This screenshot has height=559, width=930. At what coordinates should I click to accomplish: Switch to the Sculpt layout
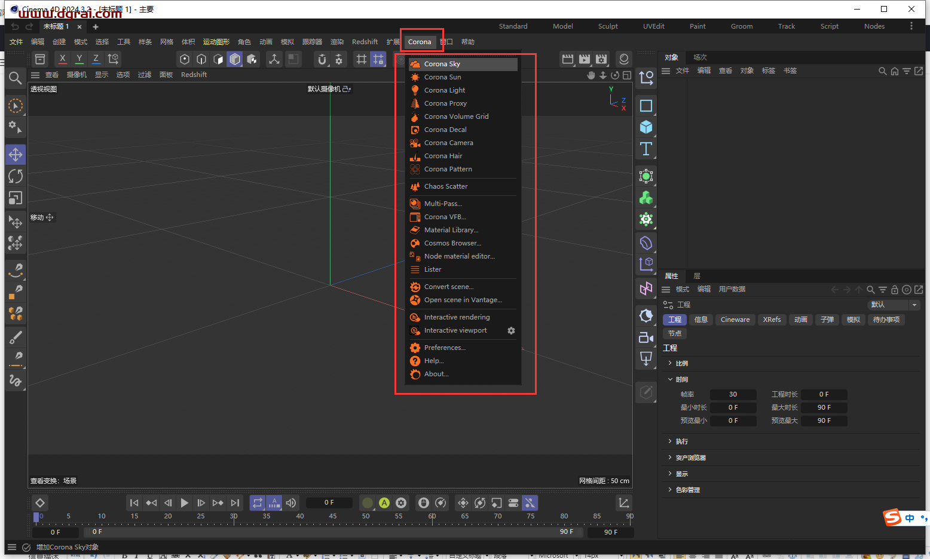608,26
